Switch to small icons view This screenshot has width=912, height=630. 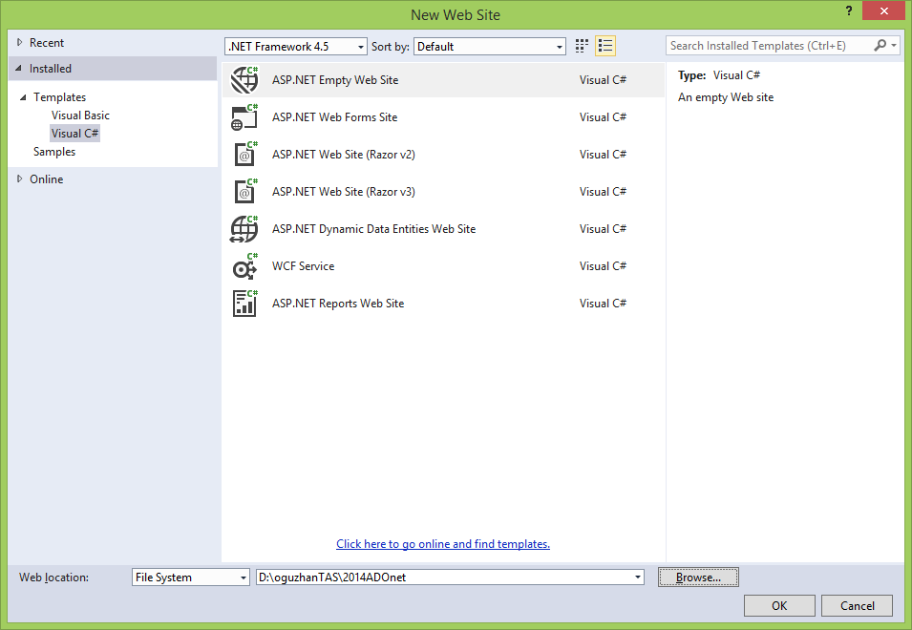tap(582, 46)
